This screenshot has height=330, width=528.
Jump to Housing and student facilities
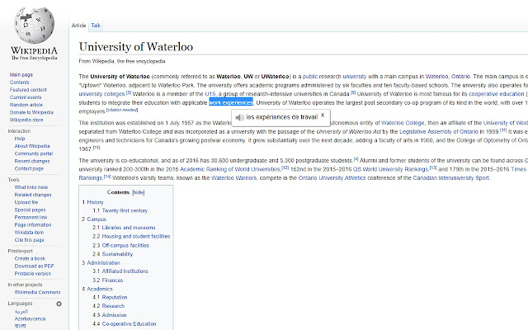click(136, 237)
